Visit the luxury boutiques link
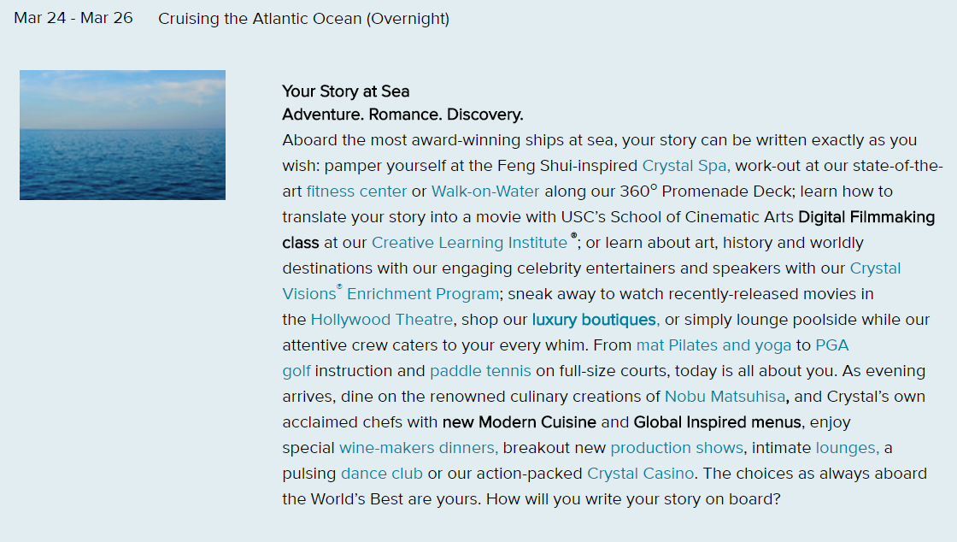Image resolution: width=957 pixels, height=542 pixels. [596, 320]
